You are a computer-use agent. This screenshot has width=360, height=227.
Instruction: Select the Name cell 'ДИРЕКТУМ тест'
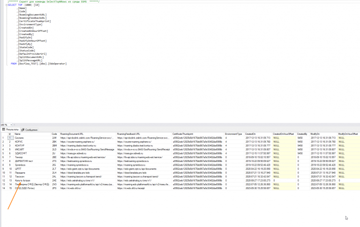tap(32, 161)
